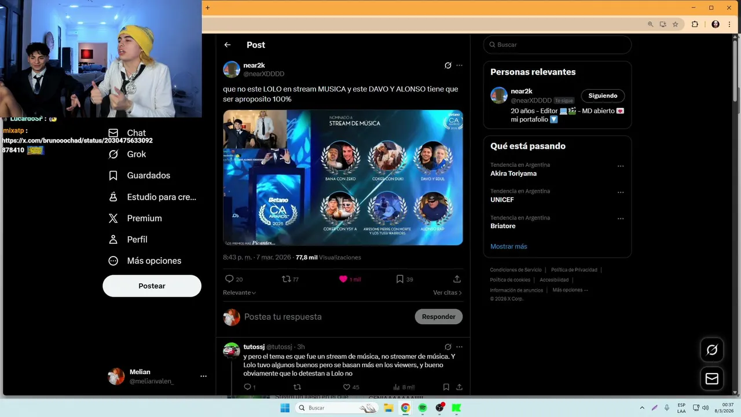Open Chrome extensions puzzle icon

695,24
